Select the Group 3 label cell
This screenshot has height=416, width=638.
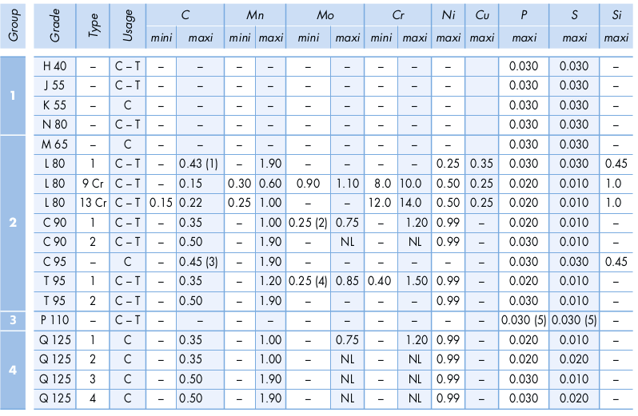tap(13, 320)
